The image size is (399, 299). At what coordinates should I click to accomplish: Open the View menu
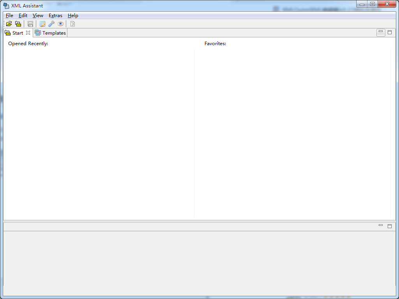[x=38, y=16]
